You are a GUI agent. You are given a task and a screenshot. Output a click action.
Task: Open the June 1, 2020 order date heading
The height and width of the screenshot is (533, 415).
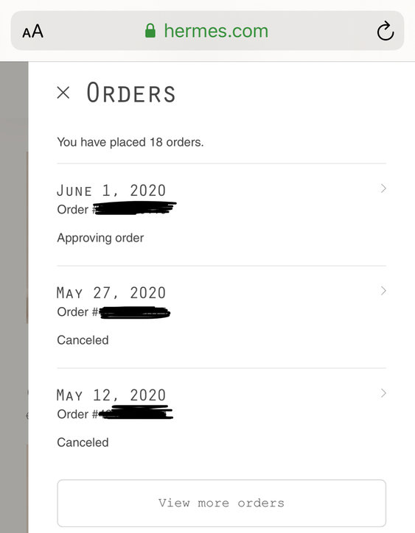111,191
